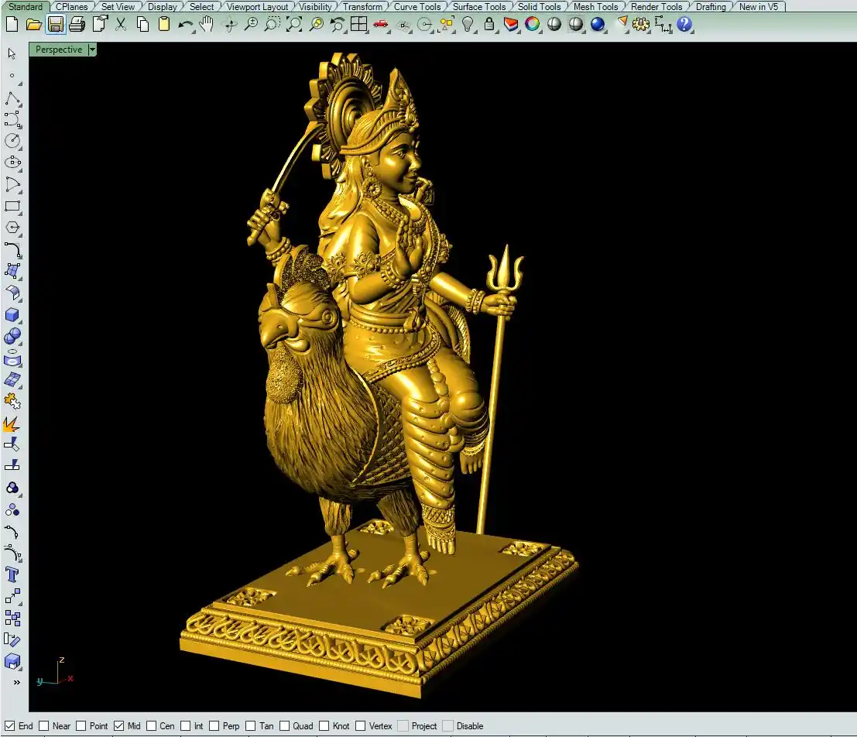Click the Print icon in toolbar
Screen dimensions: 857x737
click(77, 24)
